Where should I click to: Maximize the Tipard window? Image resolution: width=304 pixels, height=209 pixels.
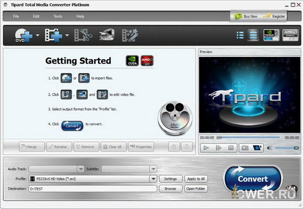293,5
